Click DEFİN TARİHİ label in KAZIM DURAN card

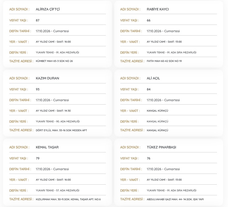pos(20,100)
